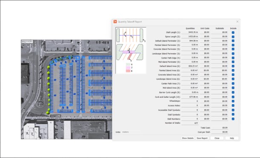
Task: Uncheck Include for Spine Length (2)
Action: pyautogui.click(x=233, y=37)
